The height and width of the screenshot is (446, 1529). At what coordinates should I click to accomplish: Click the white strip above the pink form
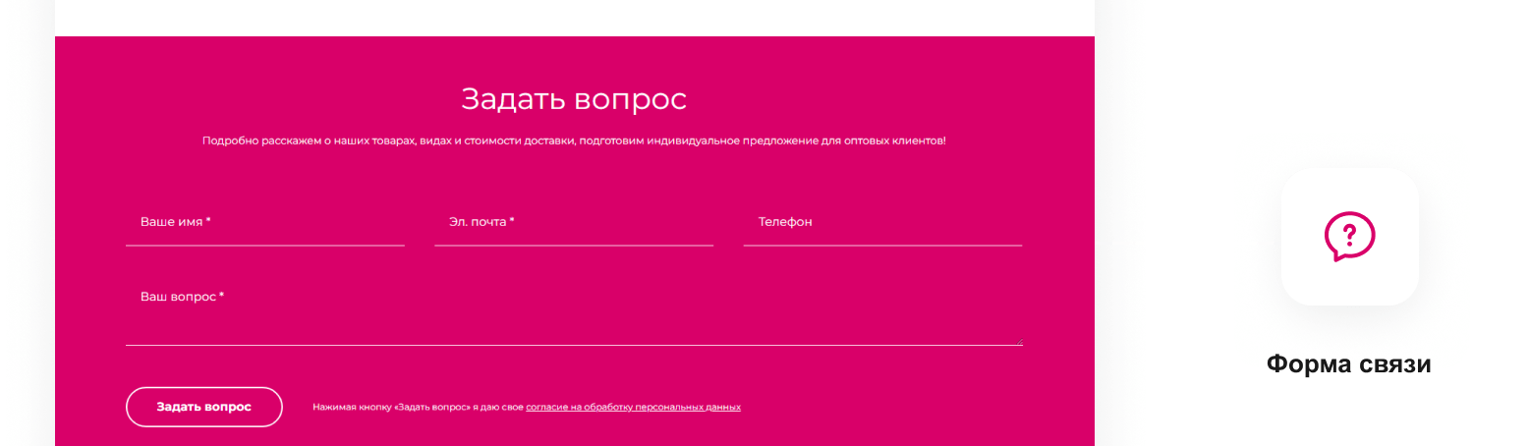(x=573, y=17)
